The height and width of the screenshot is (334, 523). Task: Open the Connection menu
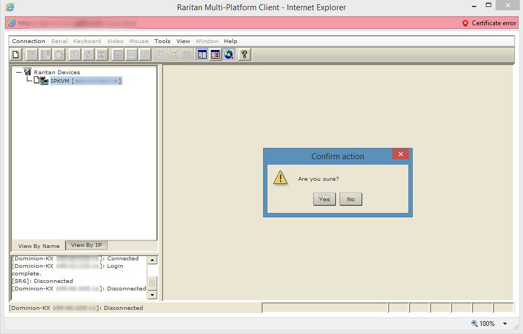29,41
